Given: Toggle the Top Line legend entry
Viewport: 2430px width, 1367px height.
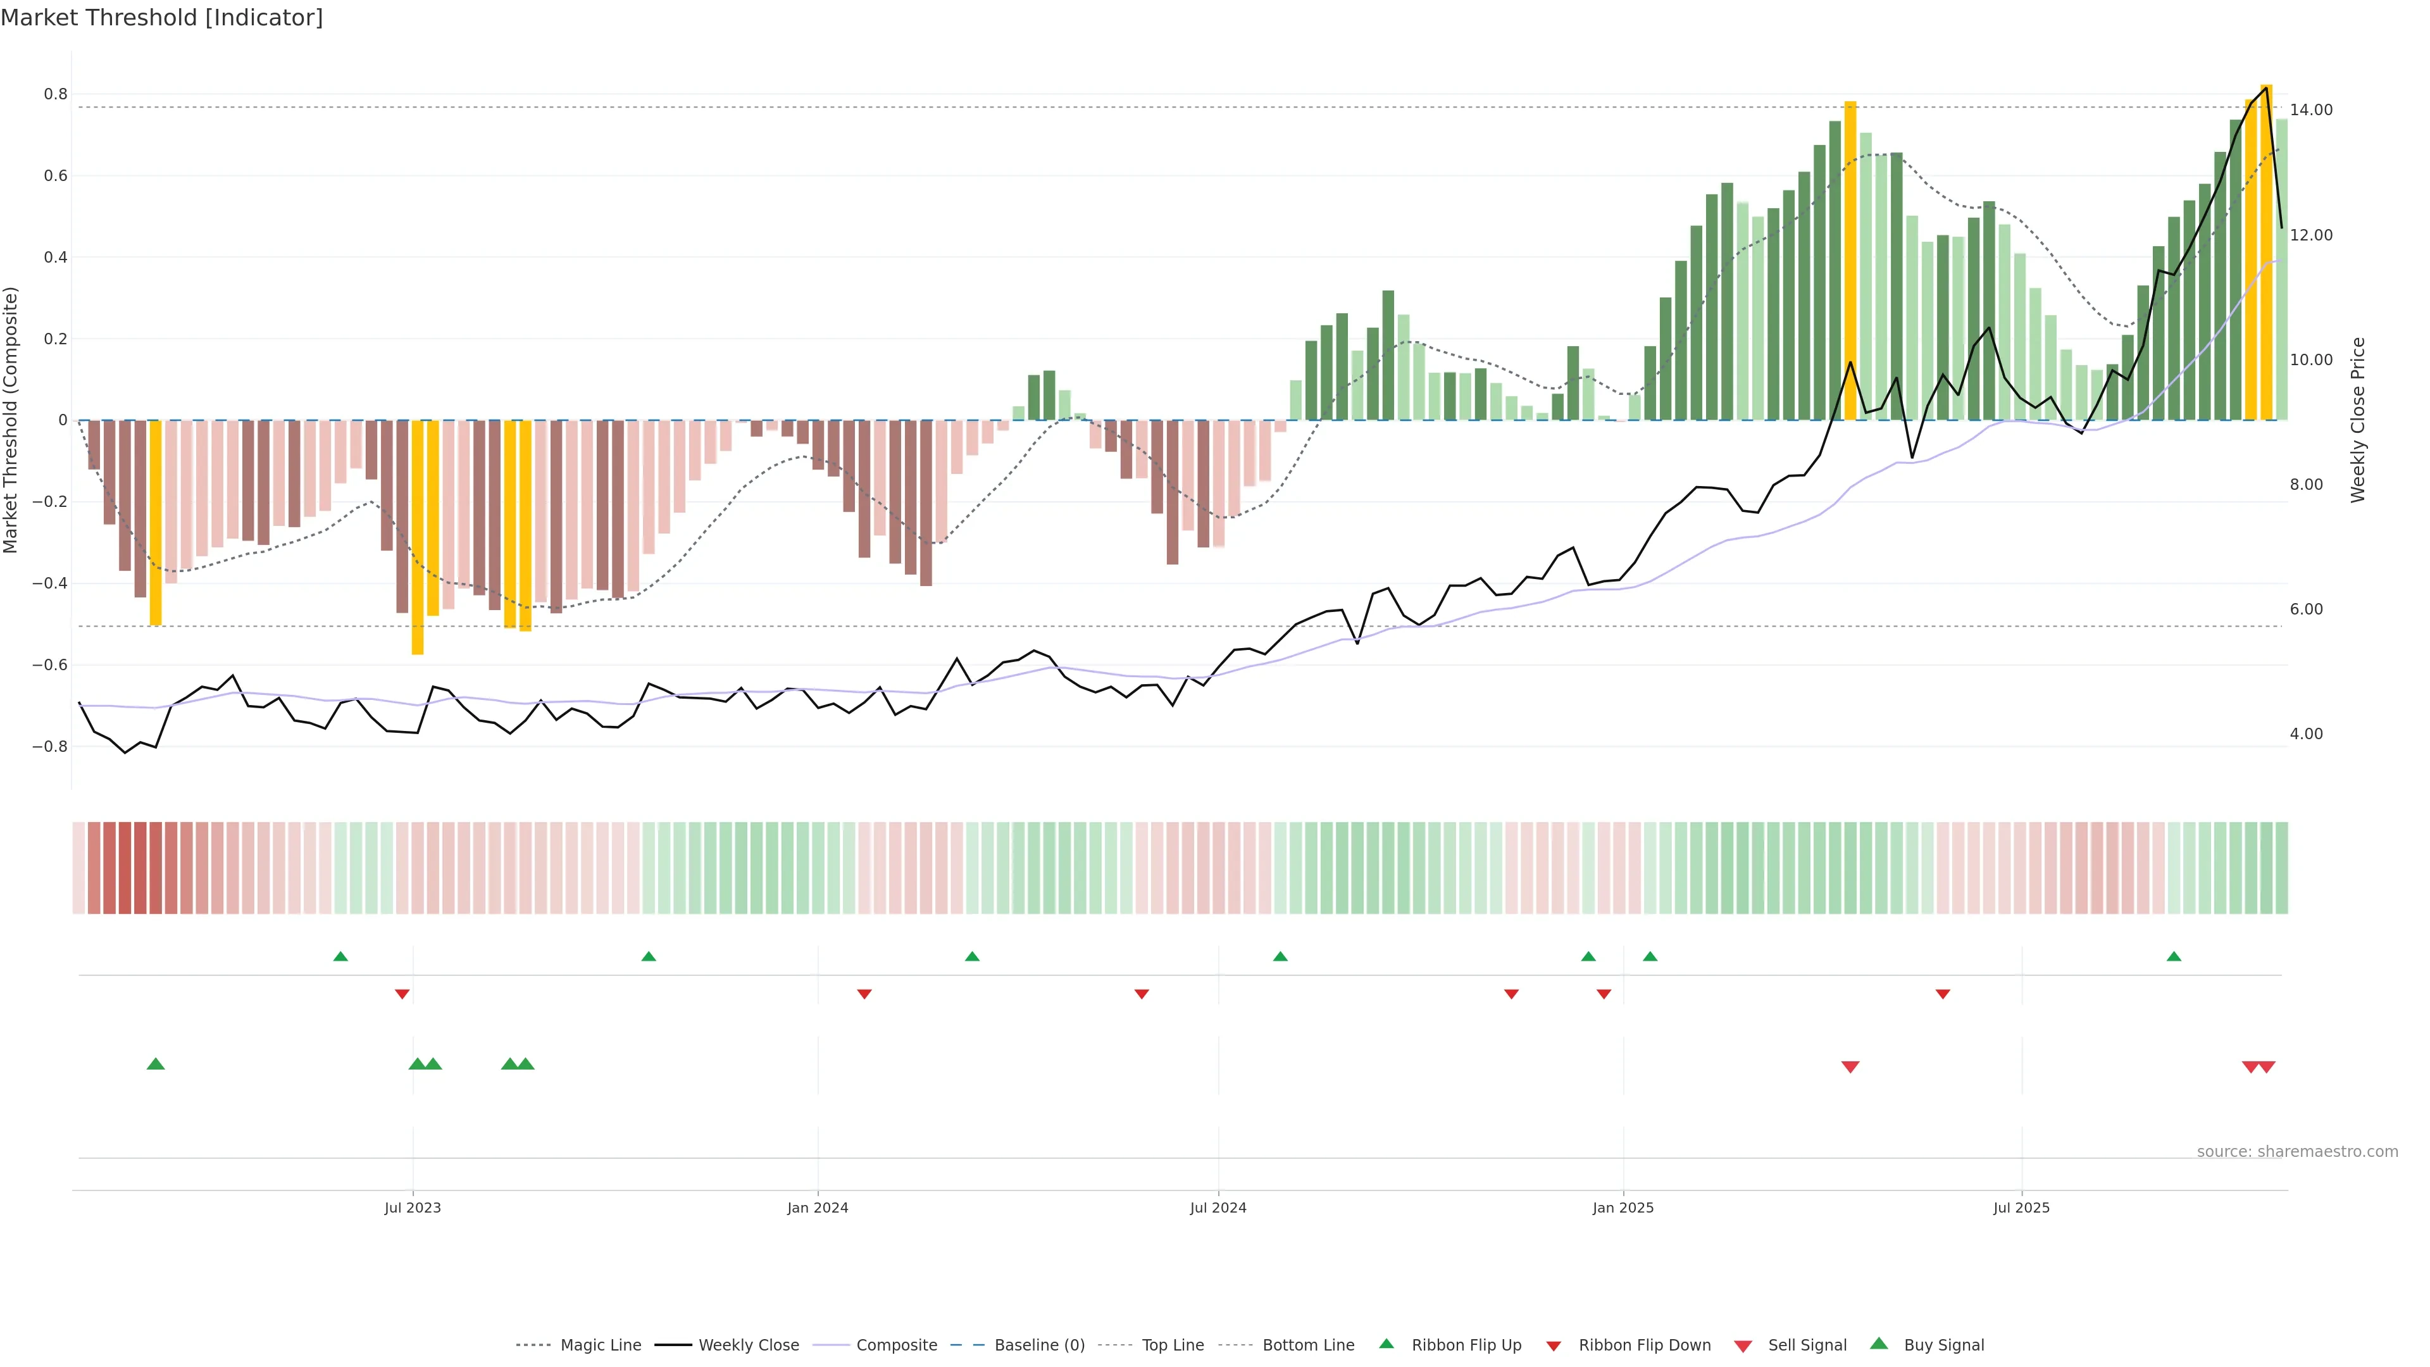Looking at the screenshot, I should (x=1173, y=1345).
